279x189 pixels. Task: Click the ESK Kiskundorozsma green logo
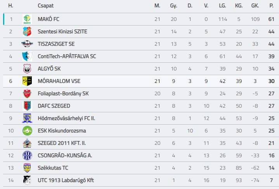(x=27, y=131)
